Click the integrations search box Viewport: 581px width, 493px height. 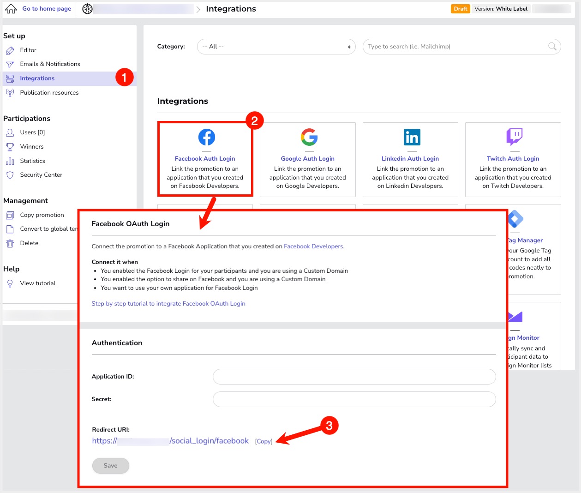point(462,47)
